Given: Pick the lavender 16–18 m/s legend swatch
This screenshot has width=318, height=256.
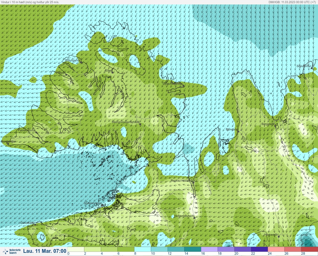Looking at the screenshot, I should tap(209, 249).
